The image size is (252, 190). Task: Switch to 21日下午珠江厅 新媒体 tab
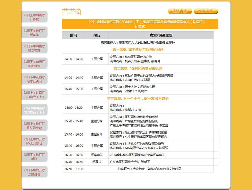(x=34, y=33)
